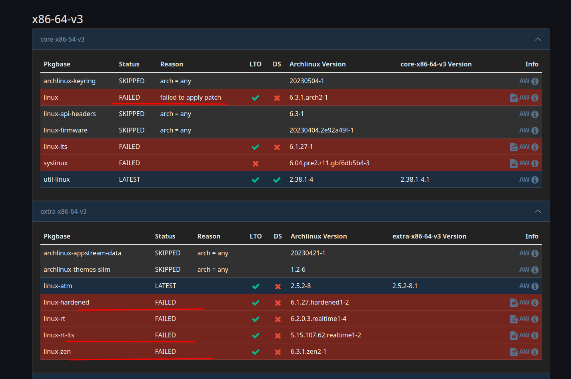Click the extra-x86-64-v3 Version column header
Viewport: 571px width, 379px height.
coord(429,236)
